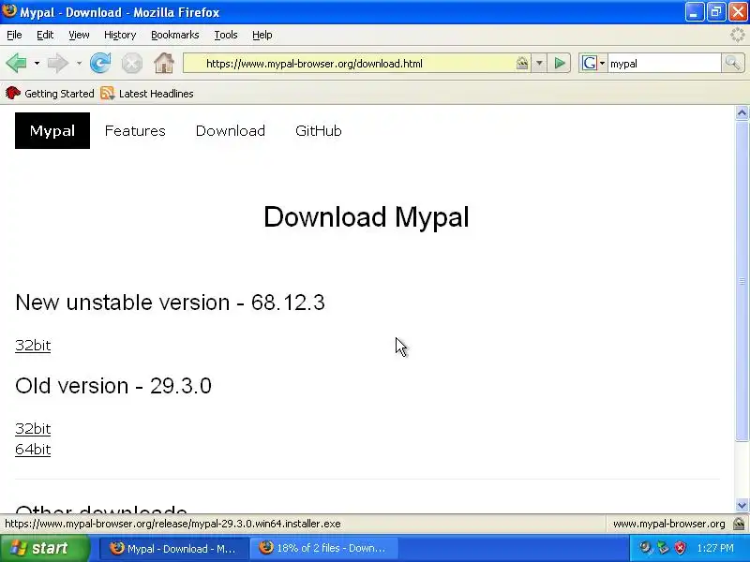Viewport: 750px width, 562px height.
Task: Click the 1:27 PM clock
Action: pyautogui.click(x=715, y=548)
